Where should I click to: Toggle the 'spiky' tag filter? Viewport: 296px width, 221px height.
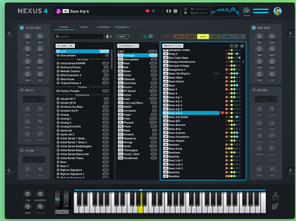coord(215,37)
